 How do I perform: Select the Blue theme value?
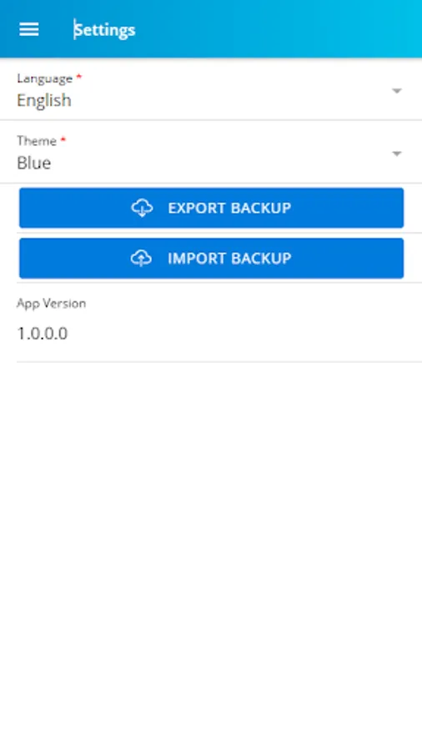coord(34,163)
